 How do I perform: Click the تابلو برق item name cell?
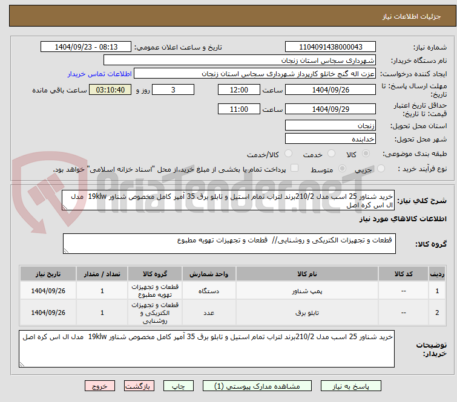307,313
